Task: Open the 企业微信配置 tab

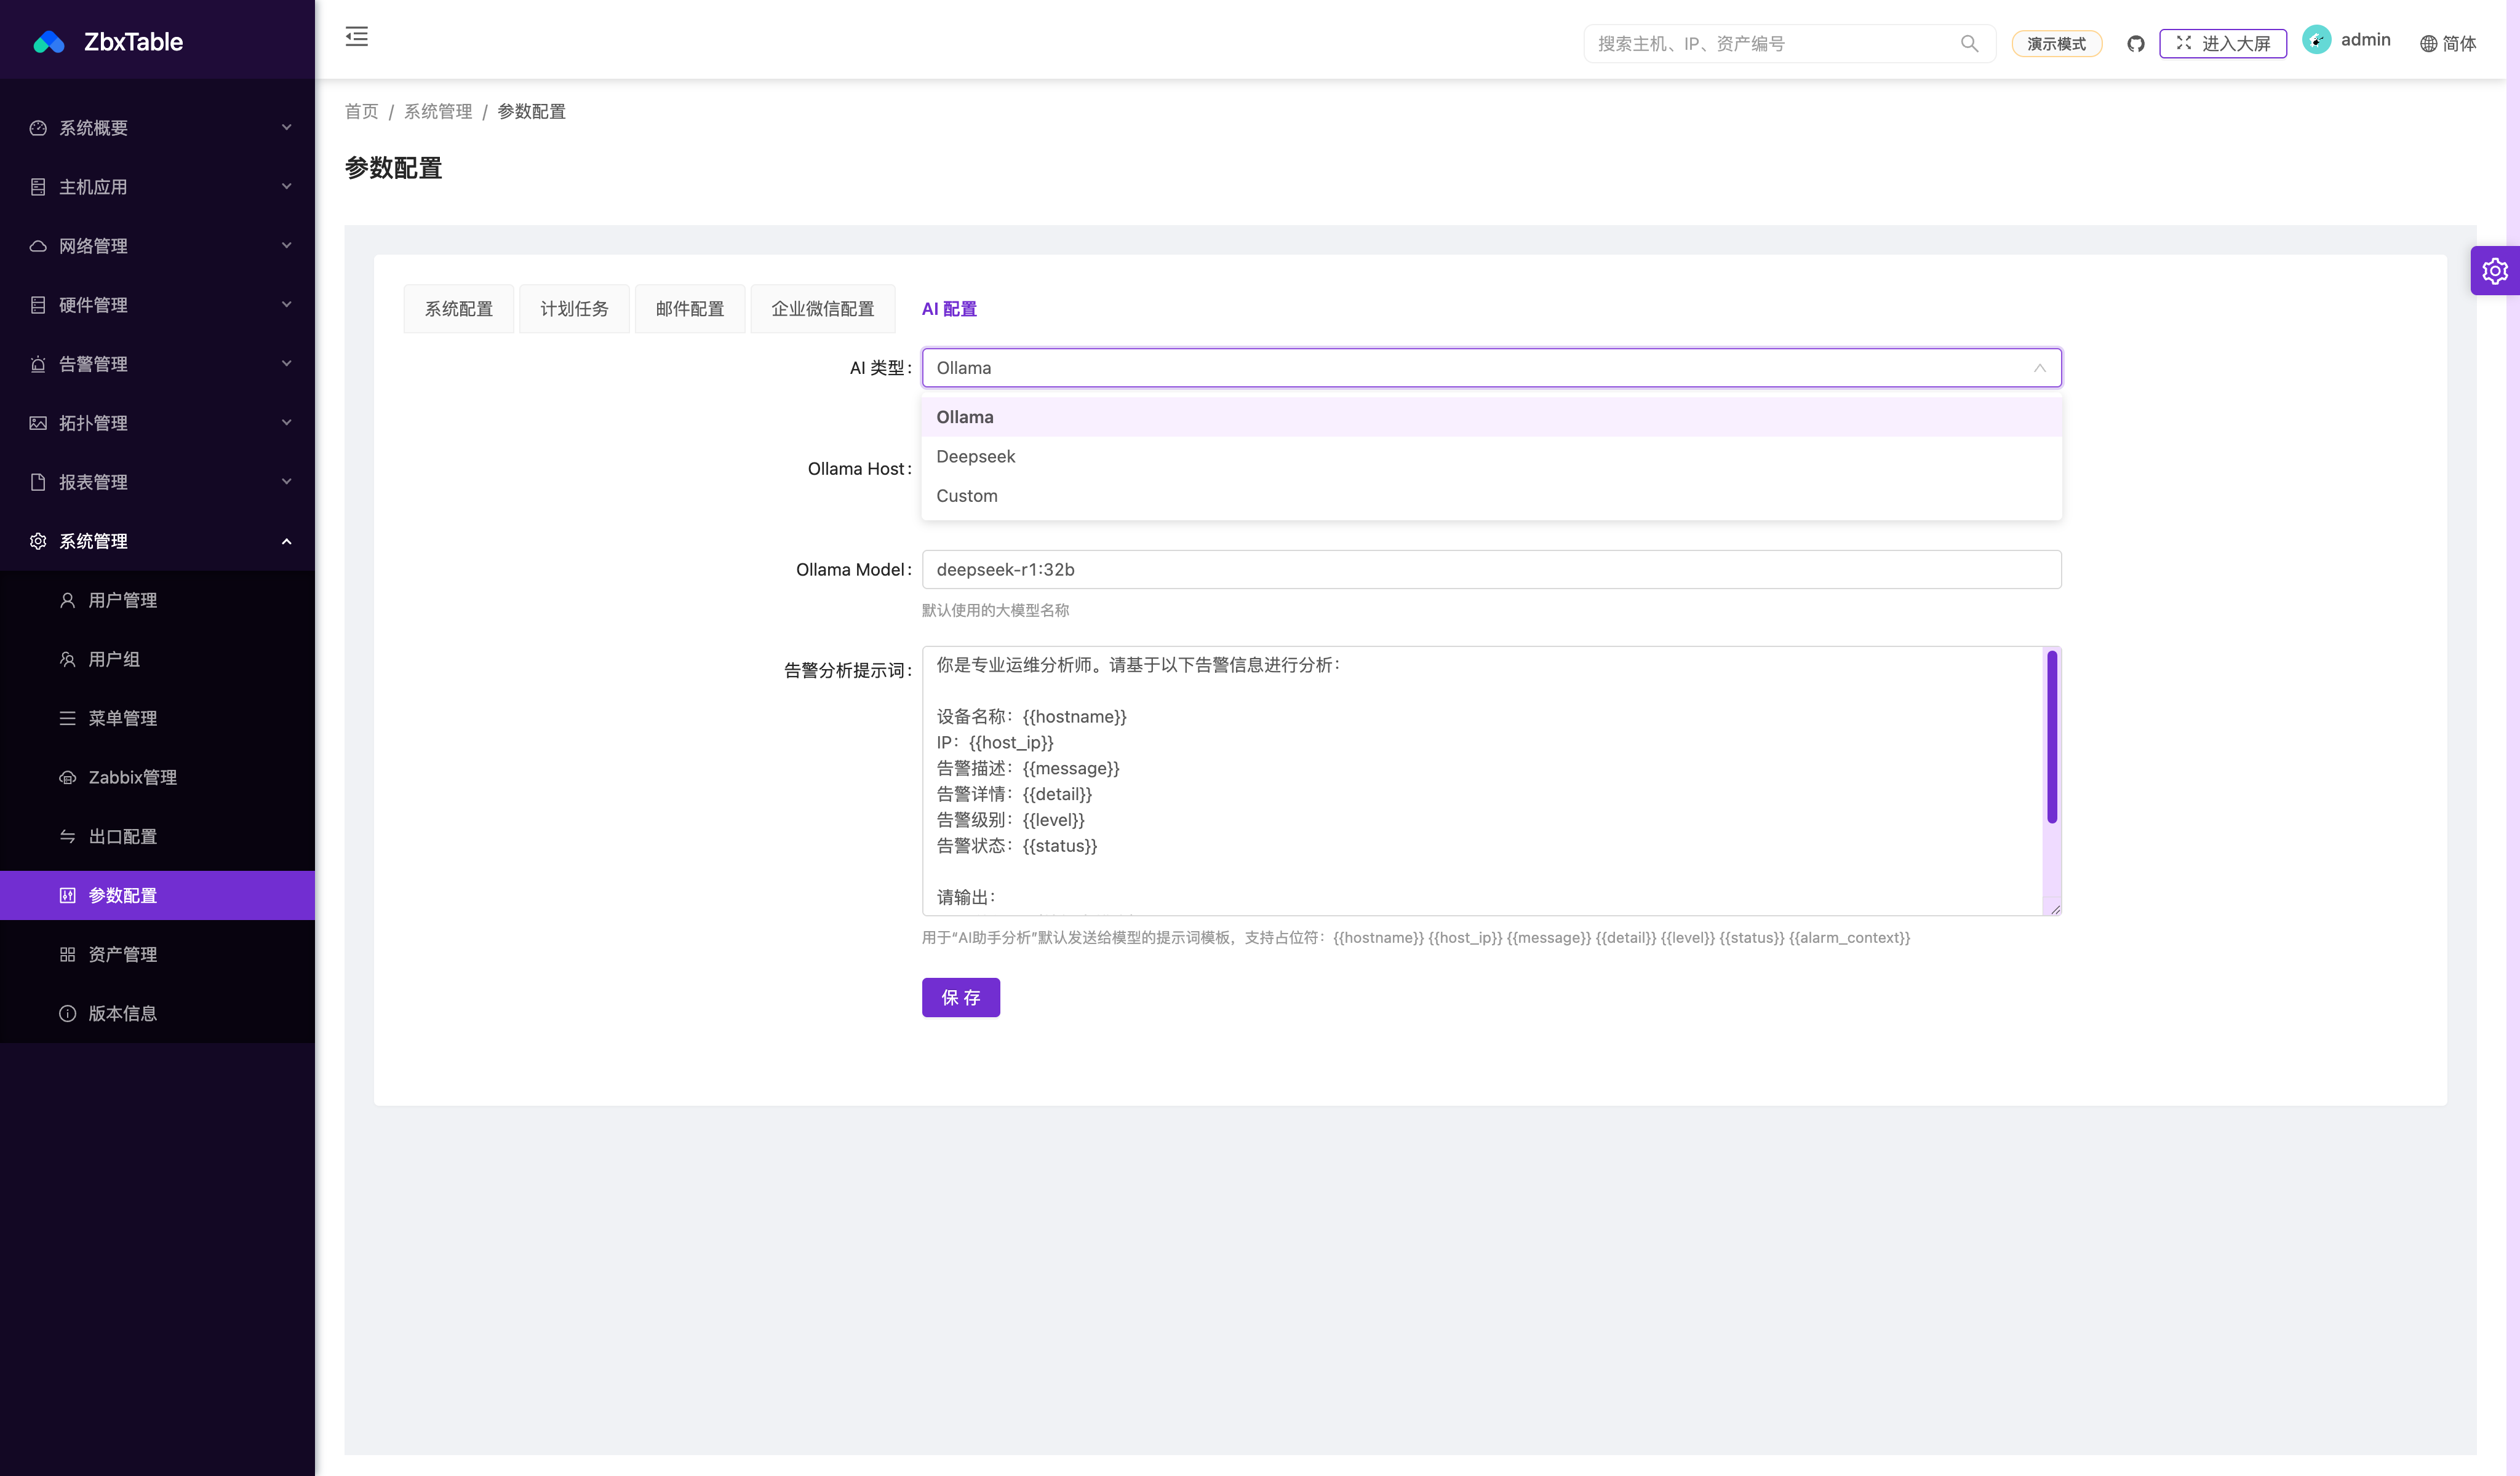Action: click(822, 309)
